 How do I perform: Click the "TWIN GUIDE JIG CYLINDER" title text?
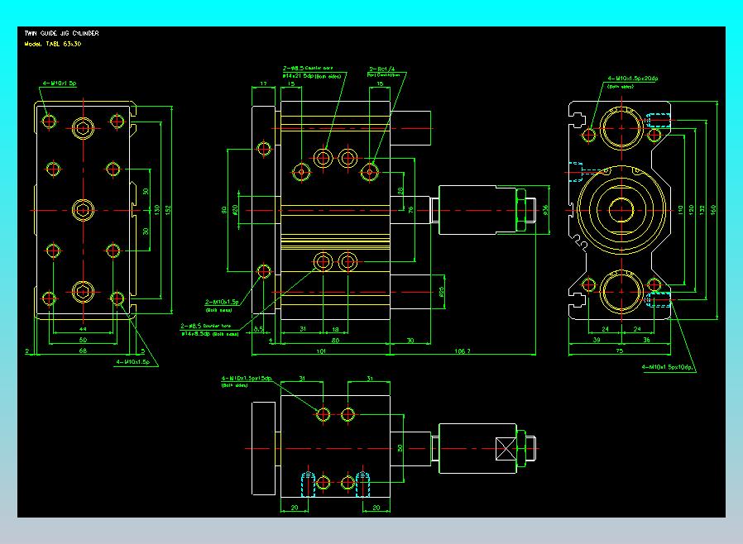coord(61,33)
